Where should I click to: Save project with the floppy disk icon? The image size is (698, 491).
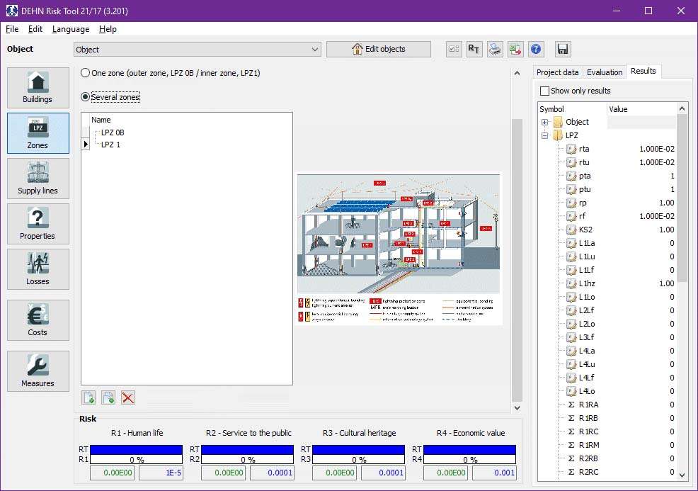point(563,49)
